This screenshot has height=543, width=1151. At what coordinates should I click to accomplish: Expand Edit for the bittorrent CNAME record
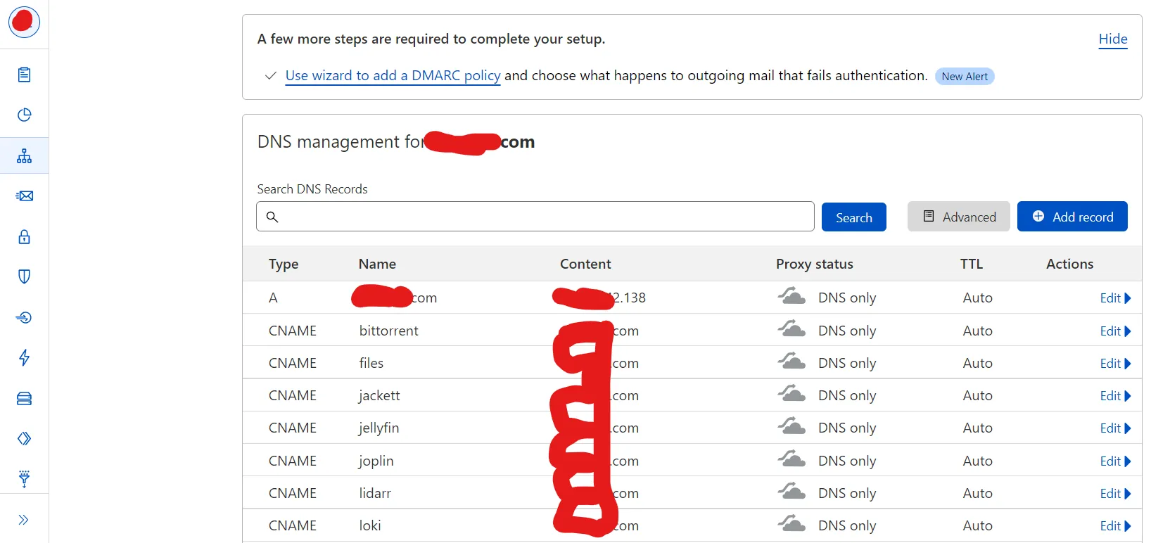point(1114,331)
